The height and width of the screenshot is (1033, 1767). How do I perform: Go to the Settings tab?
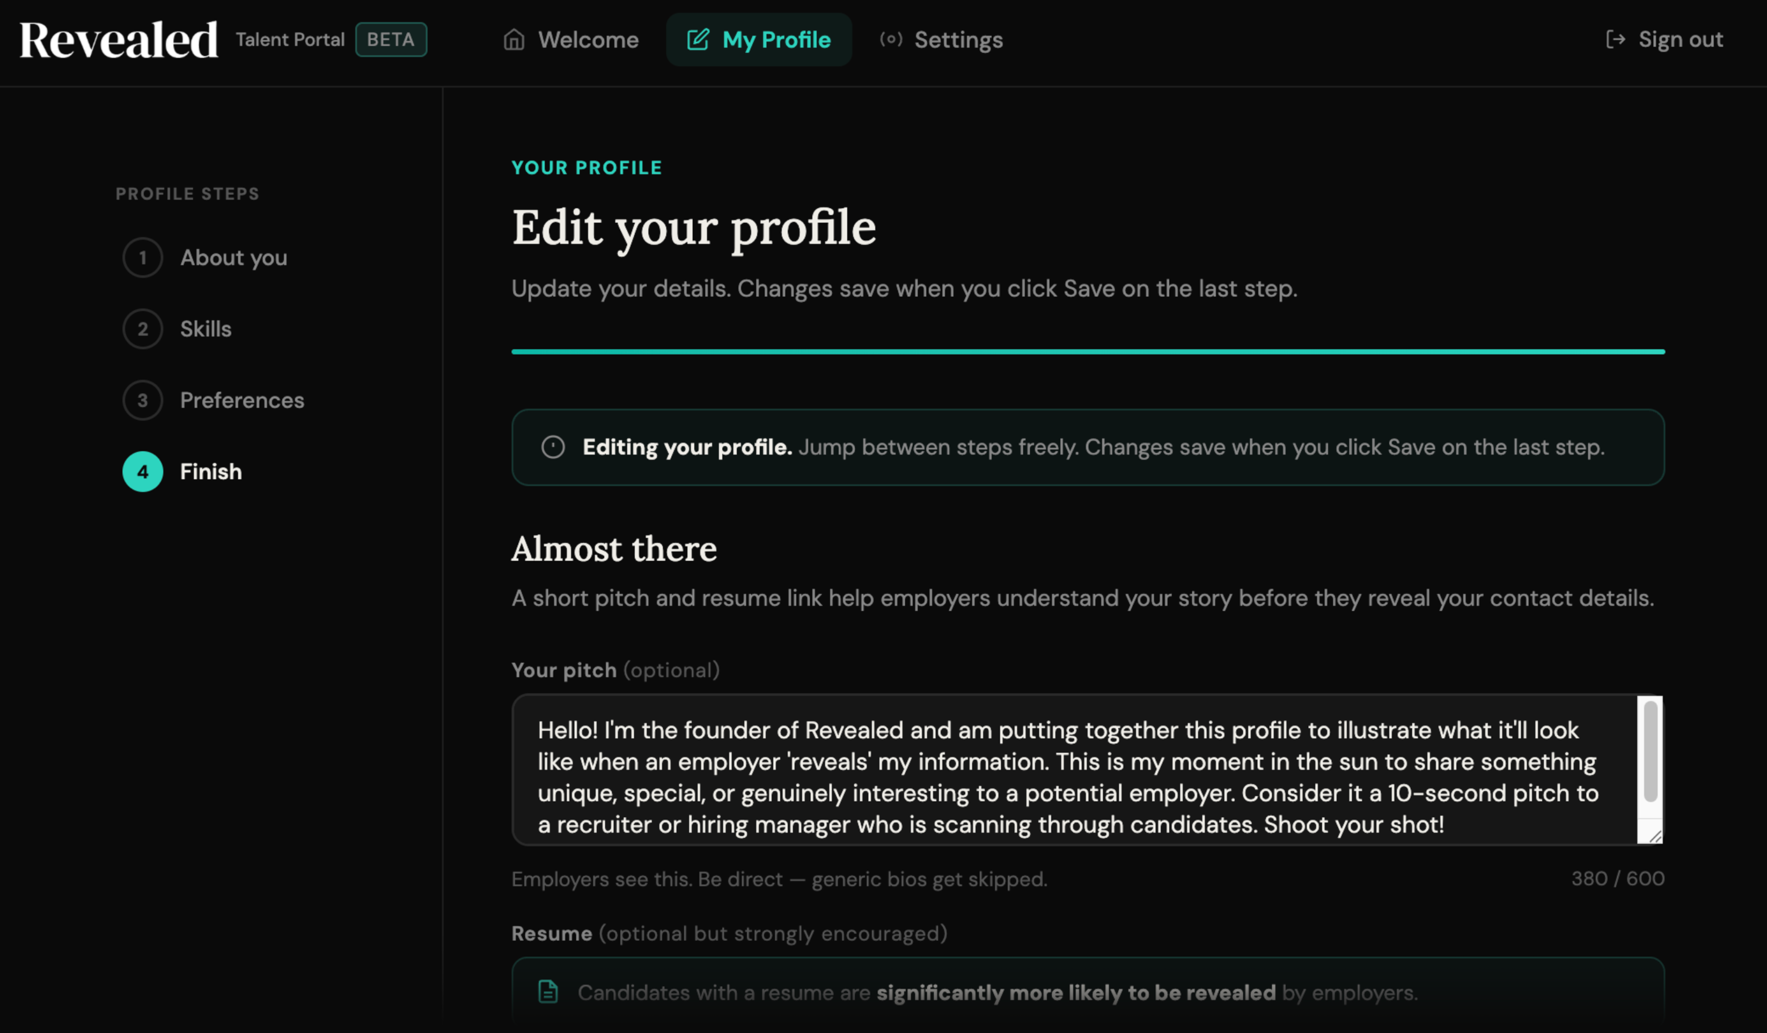pos(941,40)
